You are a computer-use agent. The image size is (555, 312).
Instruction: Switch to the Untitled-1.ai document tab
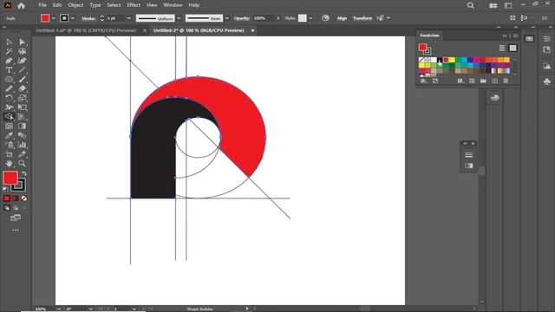86,31
